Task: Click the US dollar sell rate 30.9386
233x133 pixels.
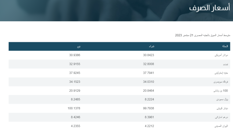Action: (75, 55)
